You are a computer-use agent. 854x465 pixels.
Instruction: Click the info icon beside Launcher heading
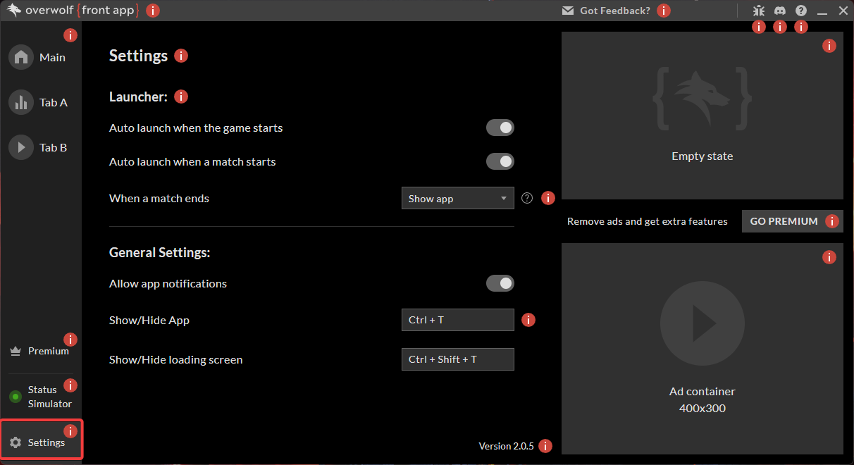(x=181, y=97)
